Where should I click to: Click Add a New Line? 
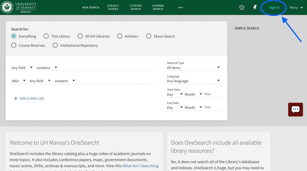point(29,98)
